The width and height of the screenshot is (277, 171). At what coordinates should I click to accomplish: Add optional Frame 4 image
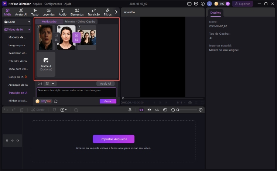click(x=46, y=64)
